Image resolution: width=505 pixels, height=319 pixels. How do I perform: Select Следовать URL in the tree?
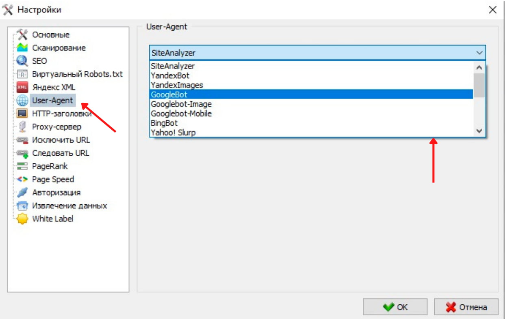coord(61,153)
